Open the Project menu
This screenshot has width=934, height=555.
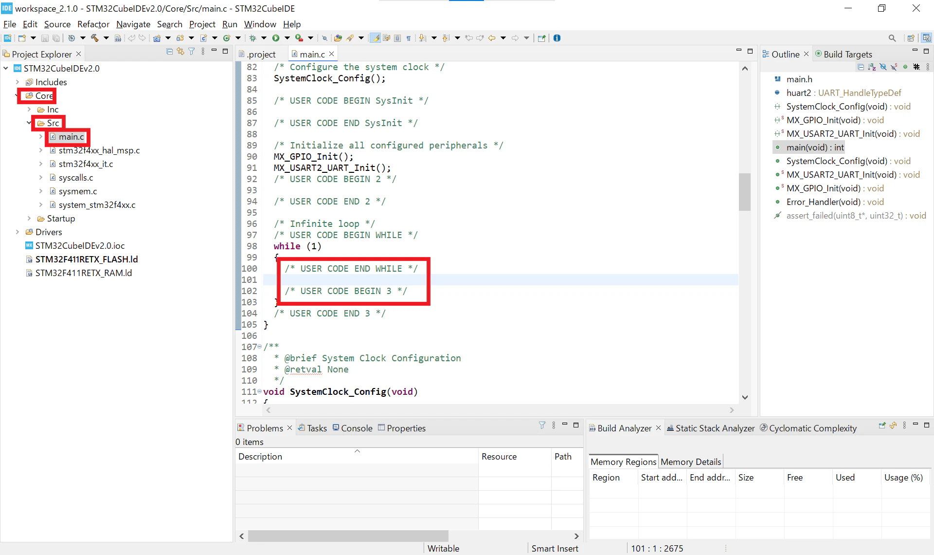[x=202, y=24]
